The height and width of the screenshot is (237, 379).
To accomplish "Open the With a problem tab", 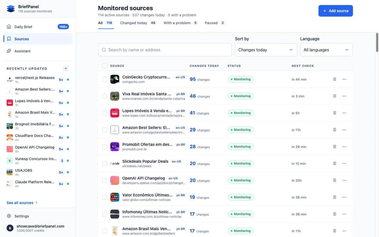I will click(181, 23).
